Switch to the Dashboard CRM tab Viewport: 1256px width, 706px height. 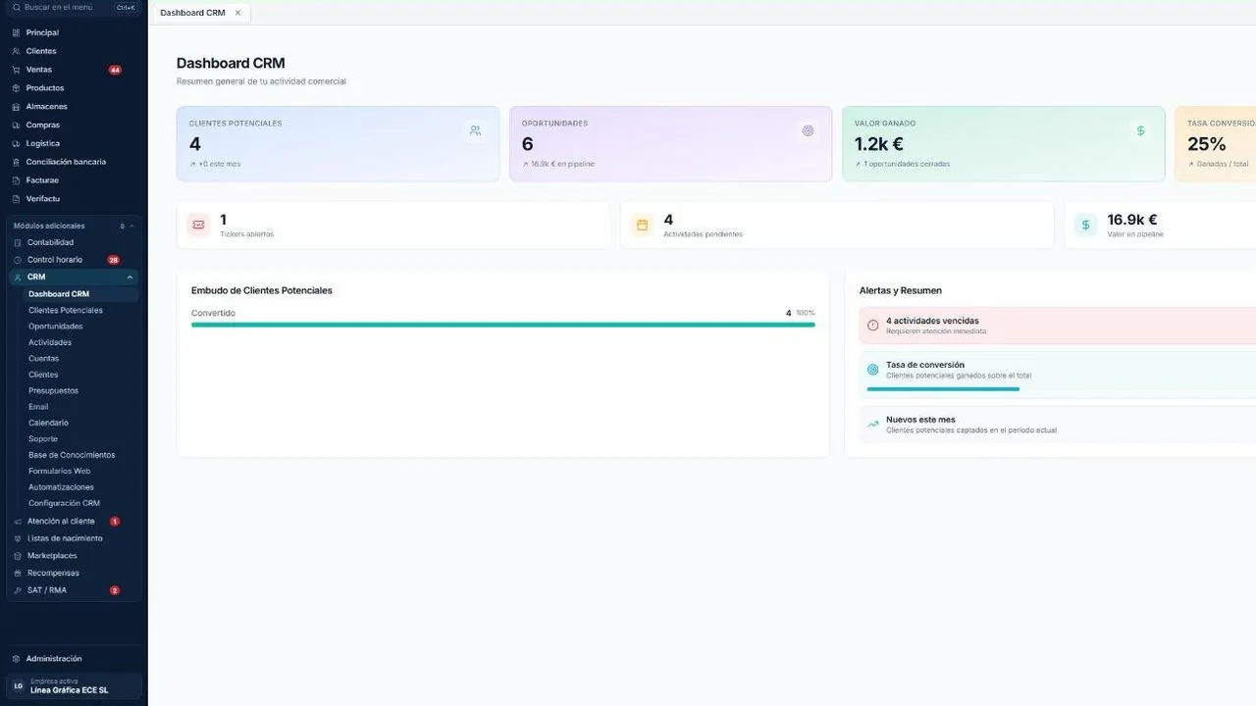tap(192, 13)
